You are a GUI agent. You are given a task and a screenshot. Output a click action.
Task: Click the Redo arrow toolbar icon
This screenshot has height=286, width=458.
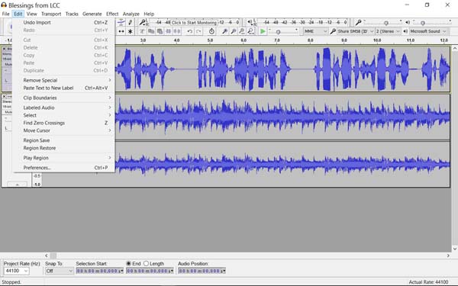coord(198,31)
